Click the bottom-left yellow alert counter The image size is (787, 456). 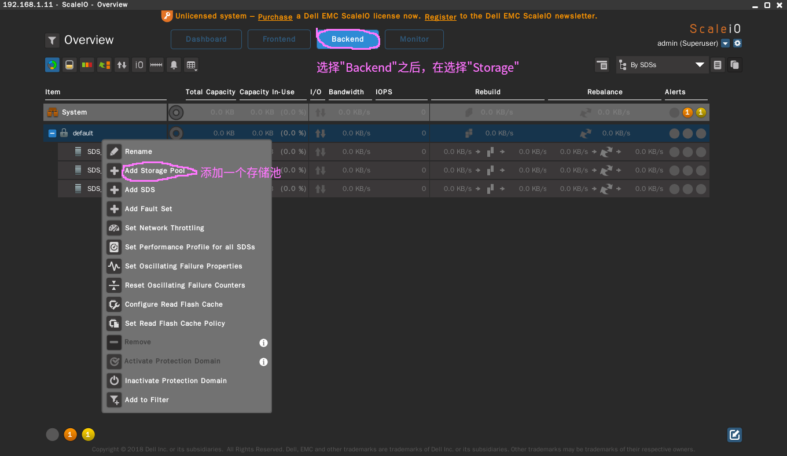88,435
